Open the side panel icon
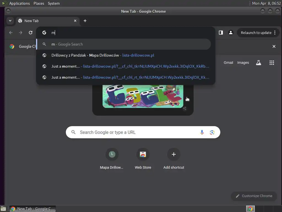 [221, 33]
